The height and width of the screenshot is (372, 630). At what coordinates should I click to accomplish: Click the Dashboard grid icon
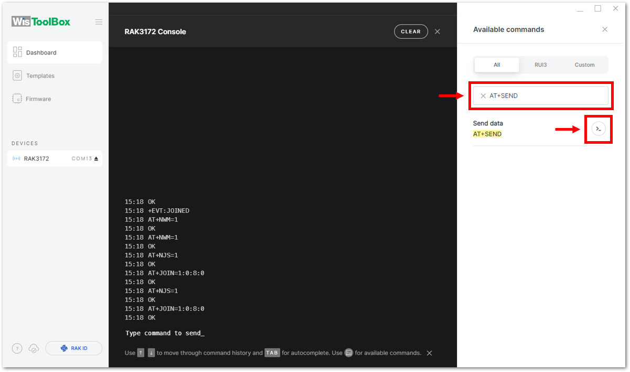[x=17, y=52]
